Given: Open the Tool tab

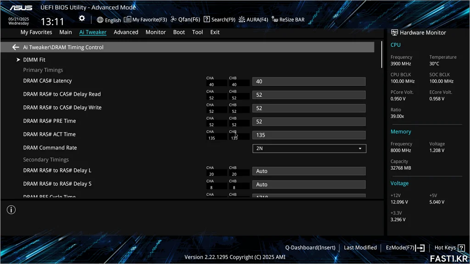Looking at the screenshot, I should point(197,32).
